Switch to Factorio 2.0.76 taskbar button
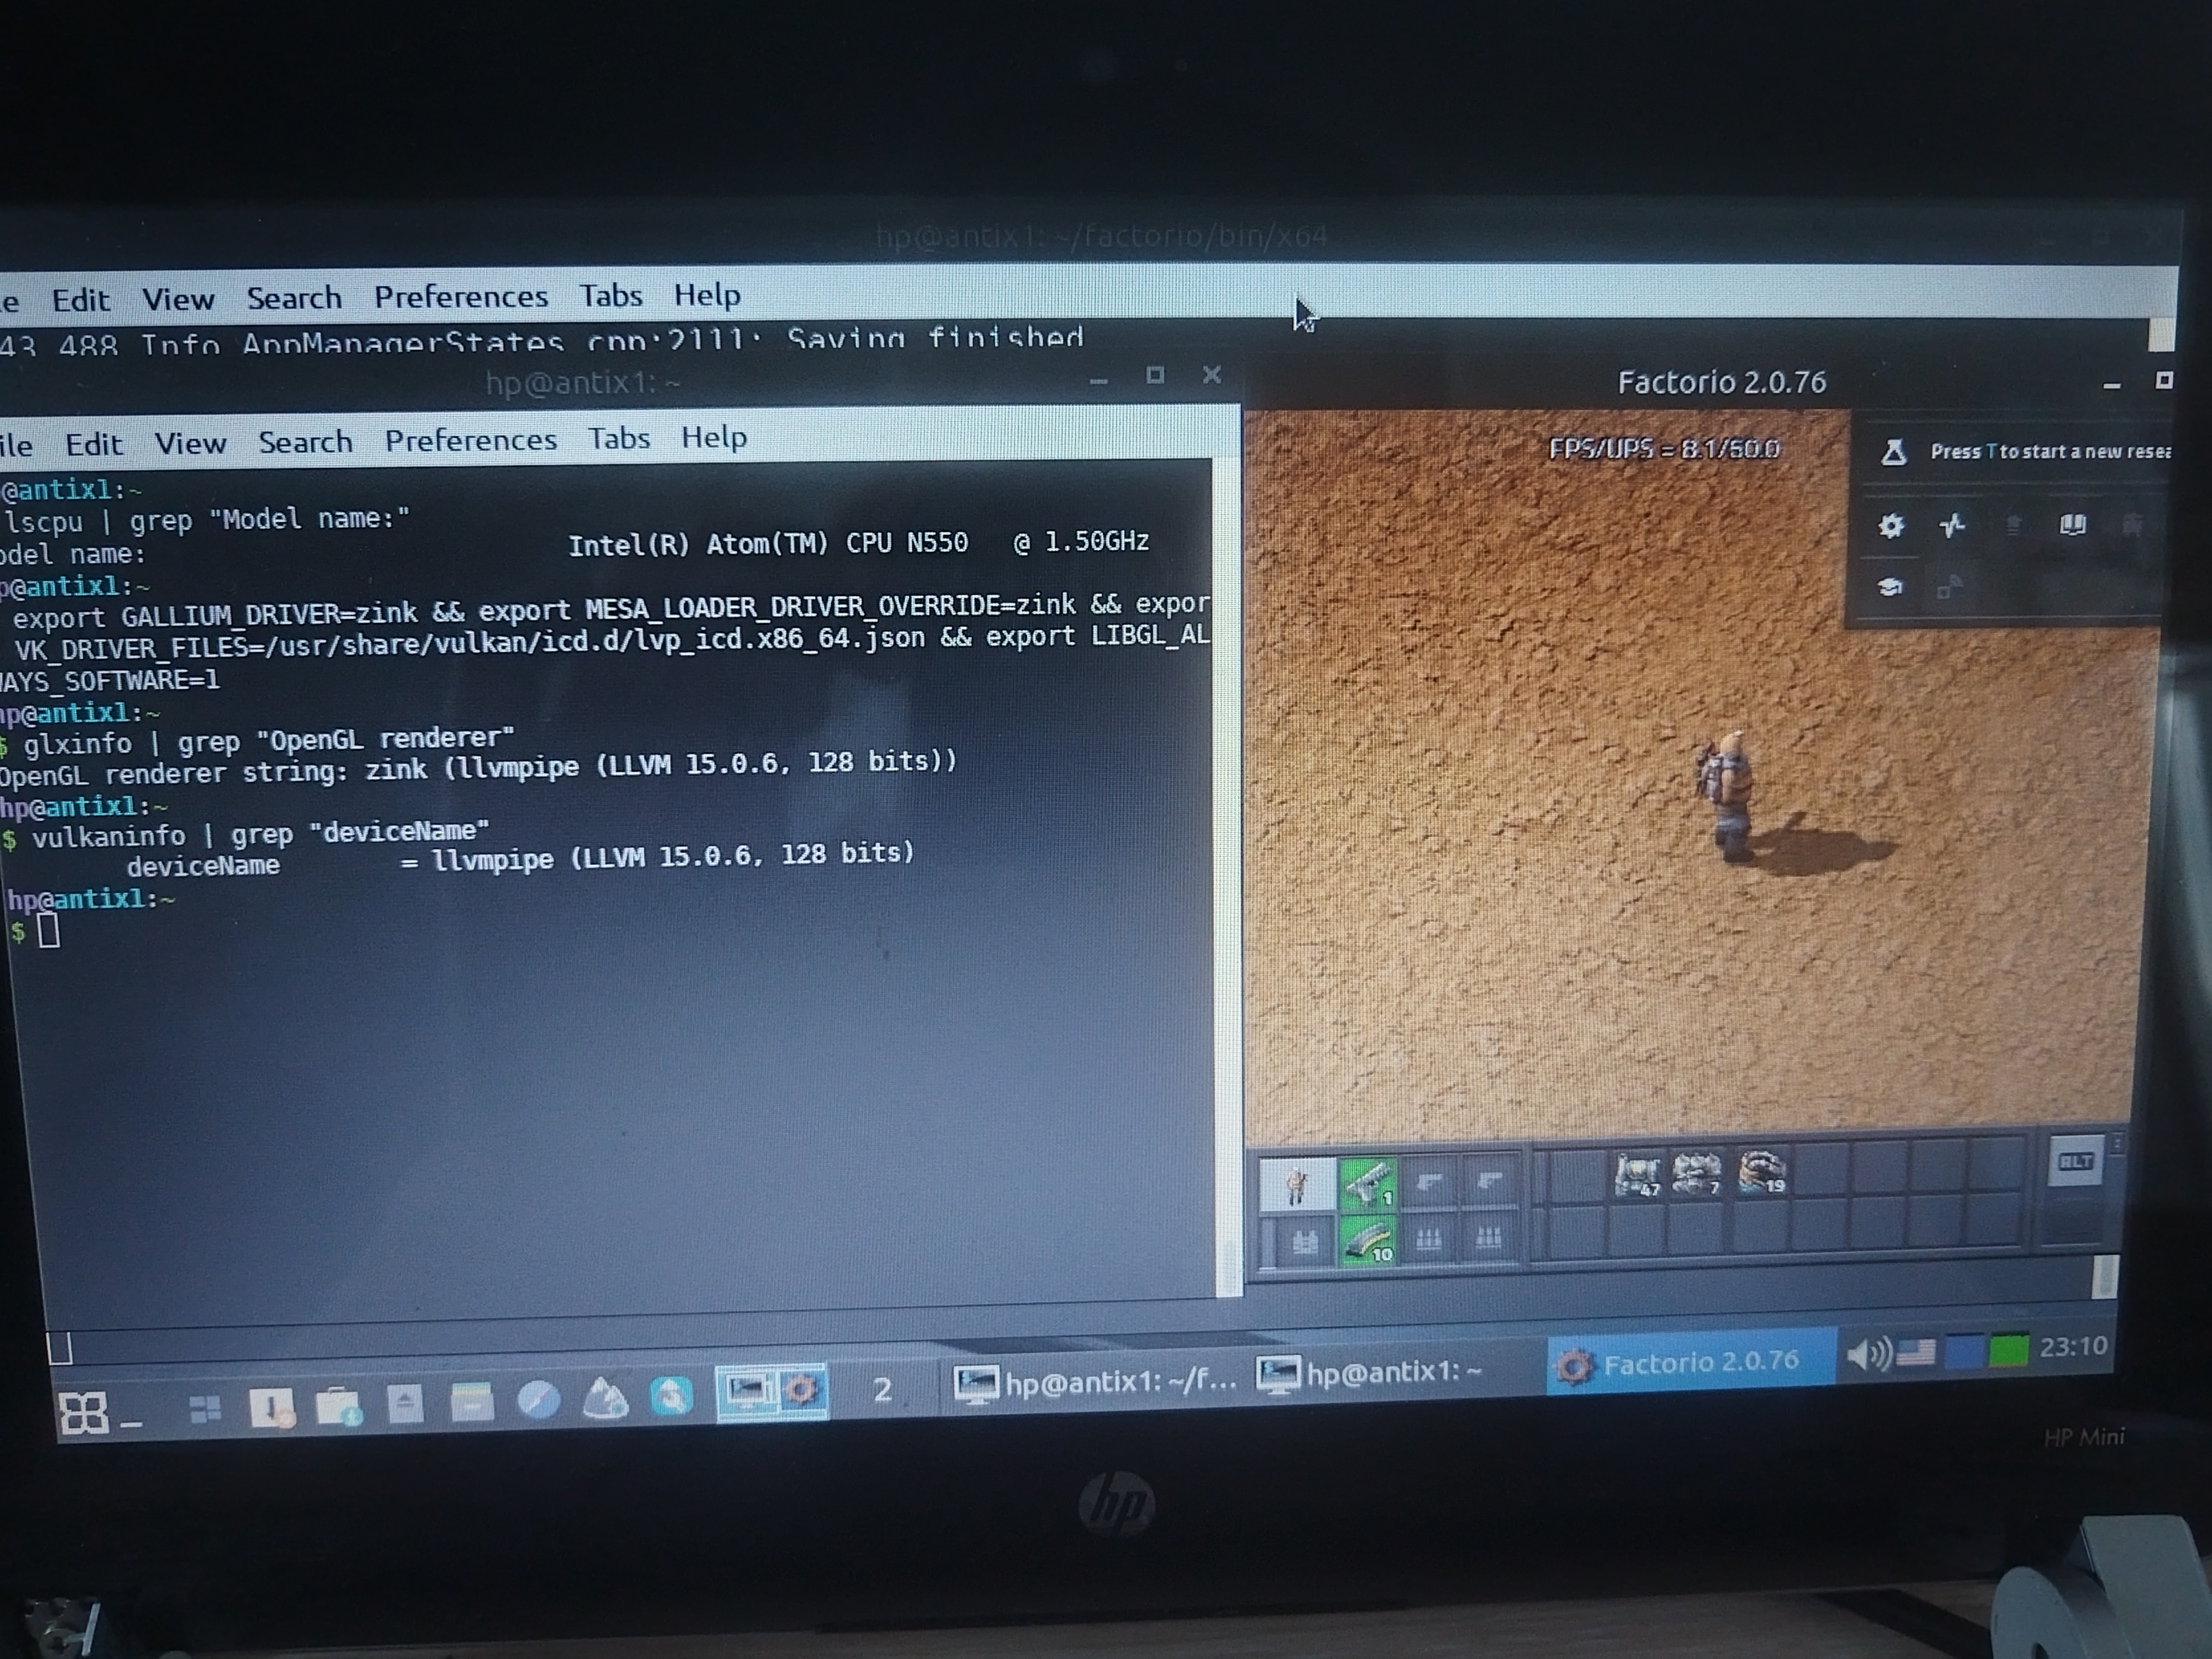The image size is (2212, 1659). (1691, 1362)
